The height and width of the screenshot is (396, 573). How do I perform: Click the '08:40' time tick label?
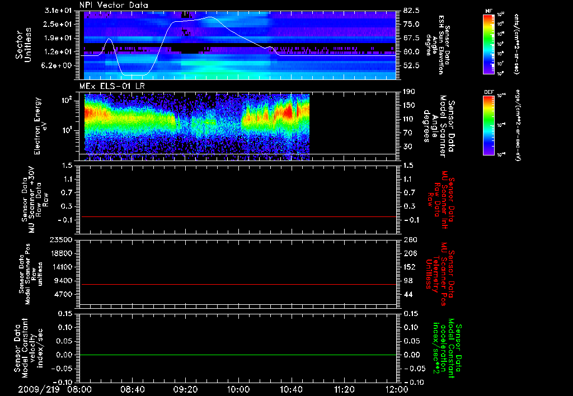132,390
